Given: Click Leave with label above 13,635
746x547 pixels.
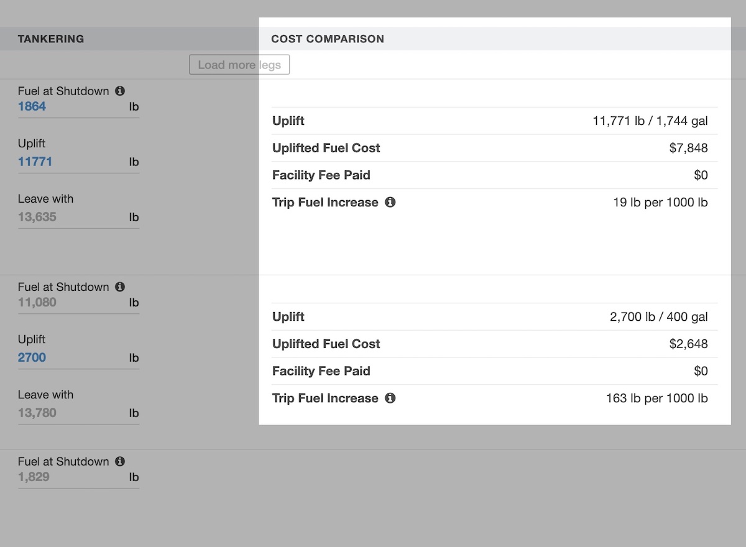Looking at the screenshot, I should pyautogui.click(x=45, y=199).
